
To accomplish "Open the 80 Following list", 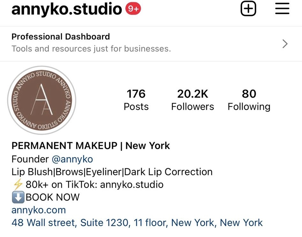I will click(x=249, y=100).
